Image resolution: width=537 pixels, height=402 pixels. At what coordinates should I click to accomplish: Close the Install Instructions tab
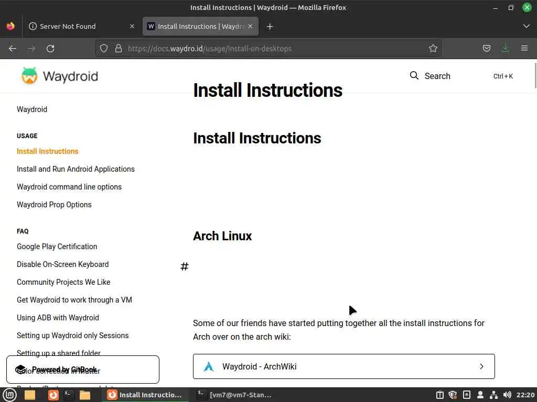(250, 26)
